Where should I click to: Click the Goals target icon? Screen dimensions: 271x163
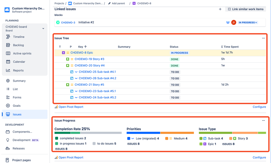[x=8, y=106]
